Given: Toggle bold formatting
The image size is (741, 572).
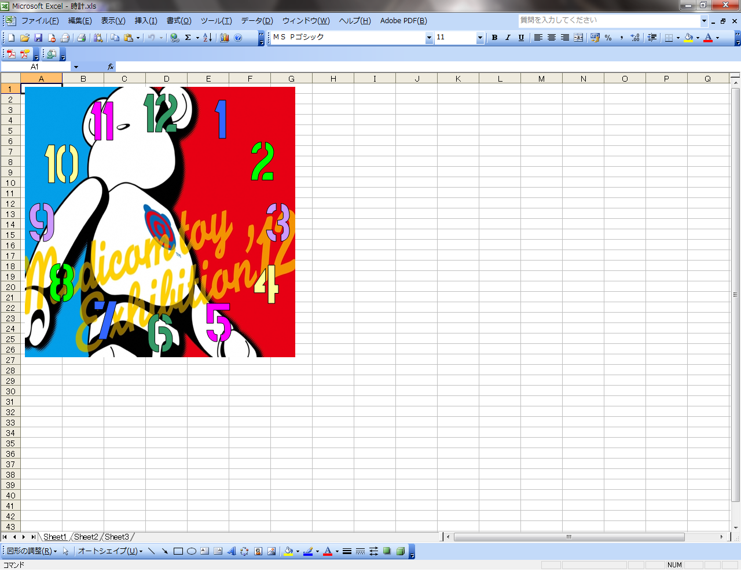Looking at the screenshot, I should 494,38.
